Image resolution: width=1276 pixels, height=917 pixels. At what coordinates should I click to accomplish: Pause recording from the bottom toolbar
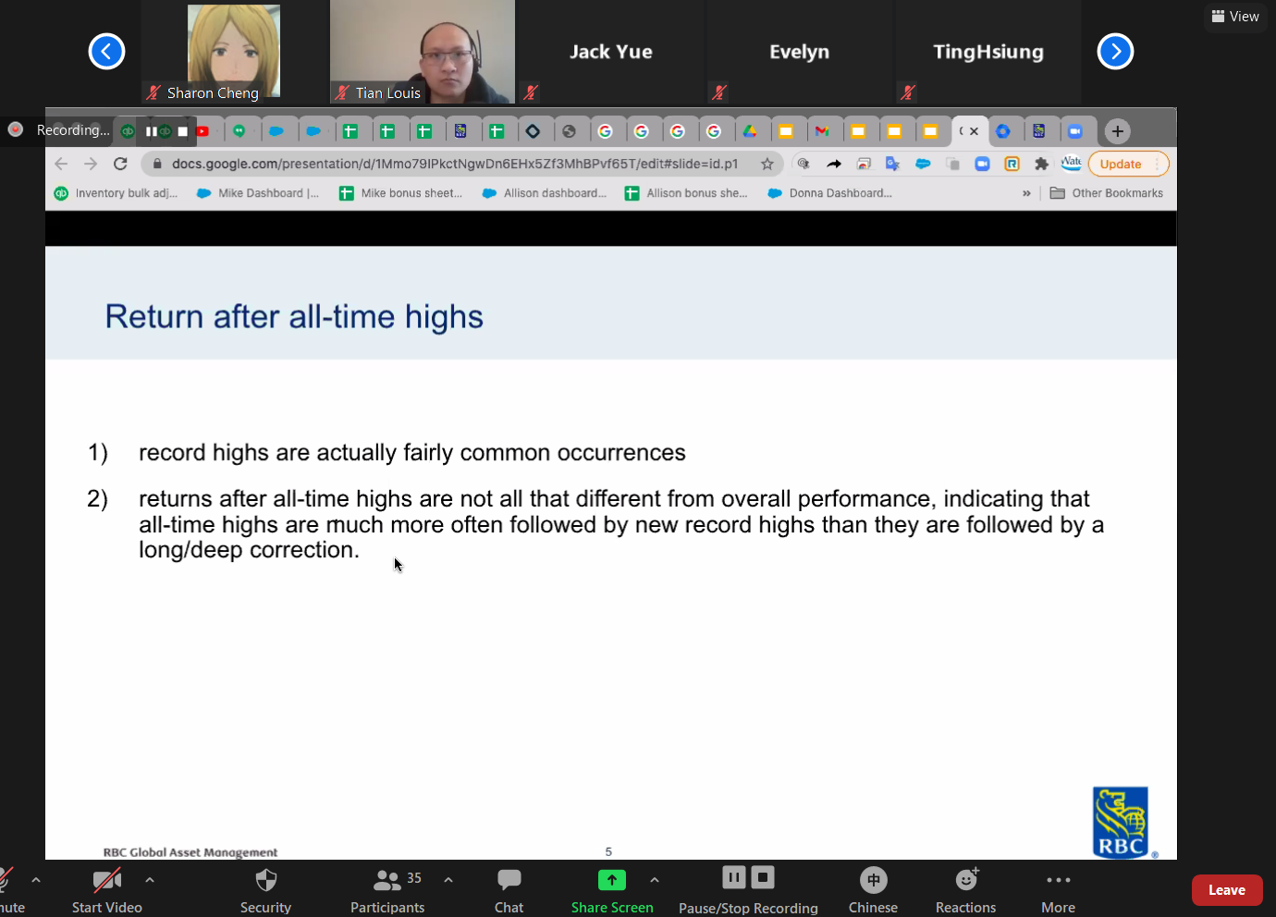point(734,877)
